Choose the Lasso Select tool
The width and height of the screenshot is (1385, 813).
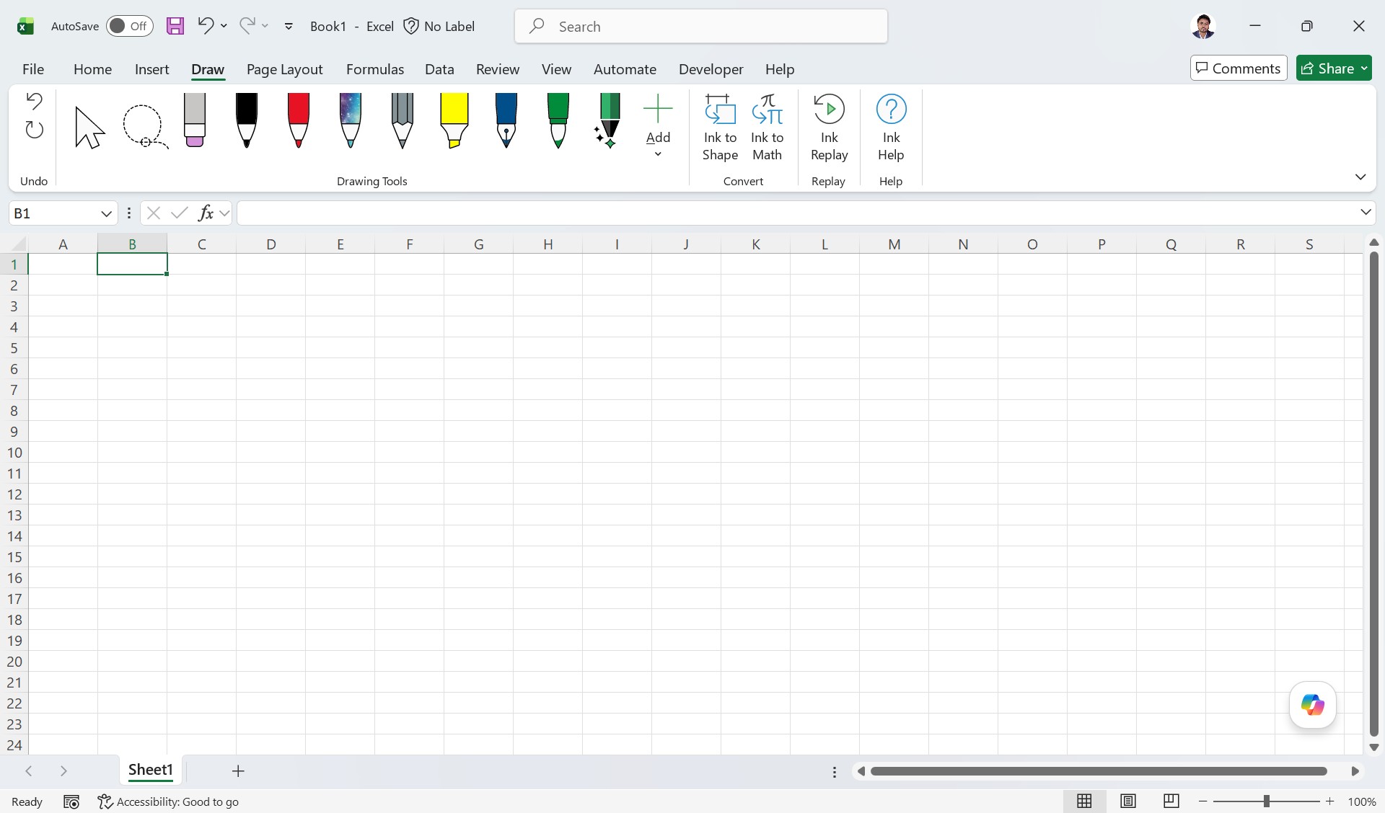[145, 127]
